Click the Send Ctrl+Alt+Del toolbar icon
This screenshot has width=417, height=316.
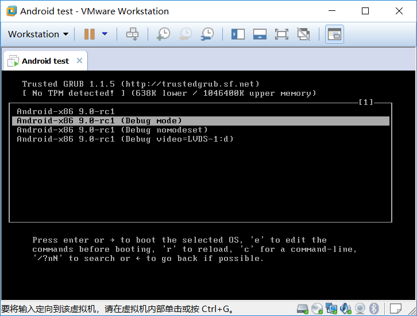(132, 34)
